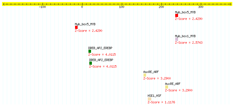Click the 300 ruler label
The image size is (234, 107).
point(201,7)
